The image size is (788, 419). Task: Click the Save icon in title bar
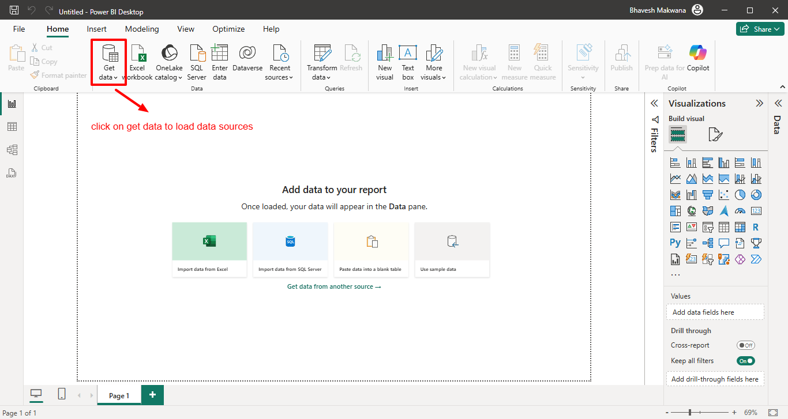14,10
